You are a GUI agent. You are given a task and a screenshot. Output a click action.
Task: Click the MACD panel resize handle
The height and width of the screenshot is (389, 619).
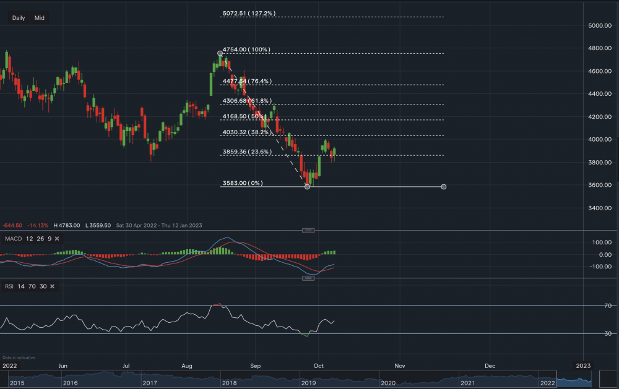tap(308, 229)
